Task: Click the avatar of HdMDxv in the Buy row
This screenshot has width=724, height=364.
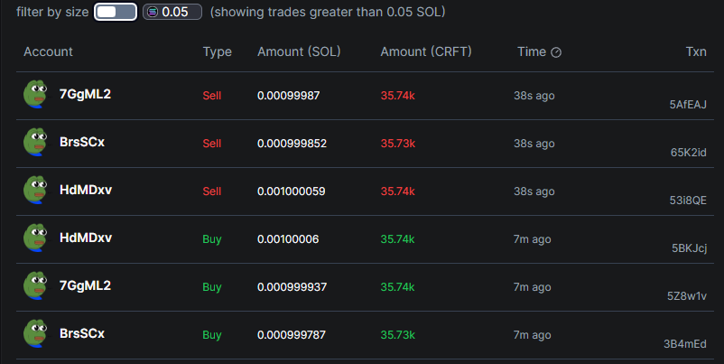Action: click(35, 238)
